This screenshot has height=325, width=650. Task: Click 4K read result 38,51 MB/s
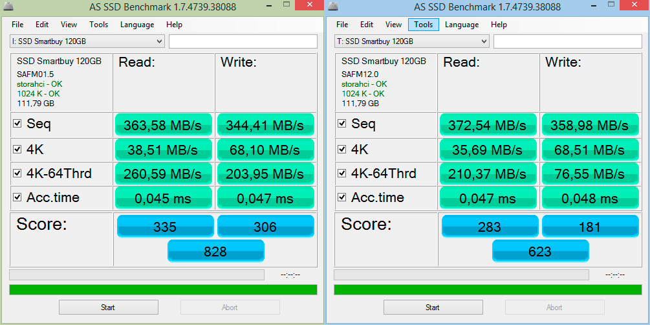tap(164, 150)
